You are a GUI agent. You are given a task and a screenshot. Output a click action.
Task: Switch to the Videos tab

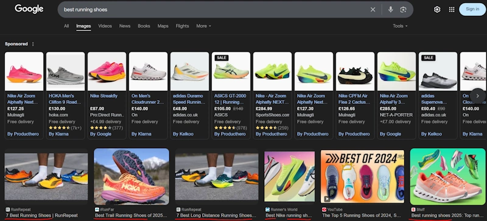click(105, 26)
